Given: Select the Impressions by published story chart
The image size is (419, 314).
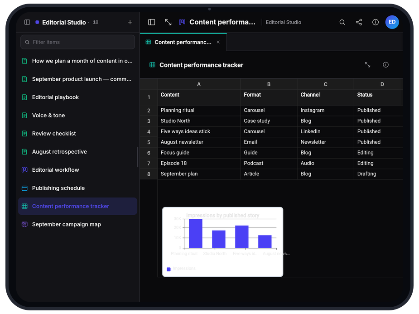Looking at the screenshot, I should click(222, 242).
